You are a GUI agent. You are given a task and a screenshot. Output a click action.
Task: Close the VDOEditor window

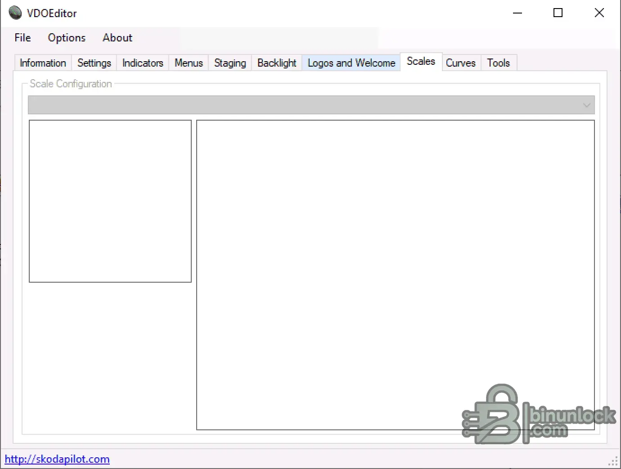pyautogui.click(x=599, y=13)
